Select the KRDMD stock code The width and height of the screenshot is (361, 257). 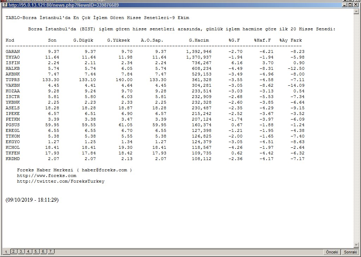click(x=13, y=159)
